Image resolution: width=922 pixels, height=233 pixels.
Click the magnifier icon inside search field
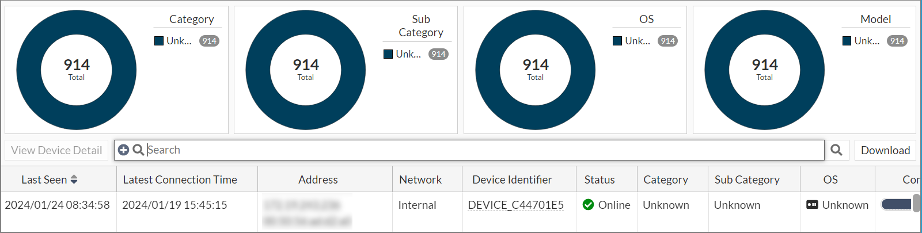[138, 150]
